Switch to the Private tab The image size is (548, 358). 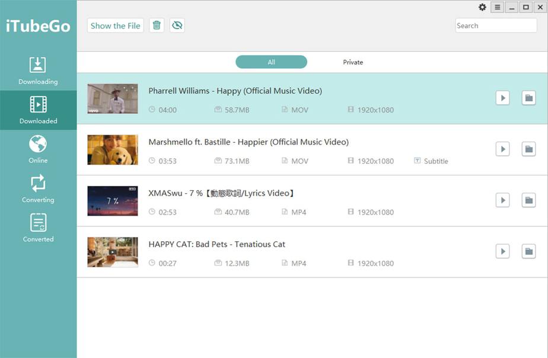point(353,62)
